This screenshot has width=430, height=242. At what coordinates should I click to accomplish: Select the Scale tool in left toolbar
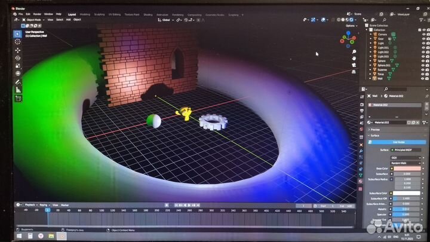click(17, 68)
